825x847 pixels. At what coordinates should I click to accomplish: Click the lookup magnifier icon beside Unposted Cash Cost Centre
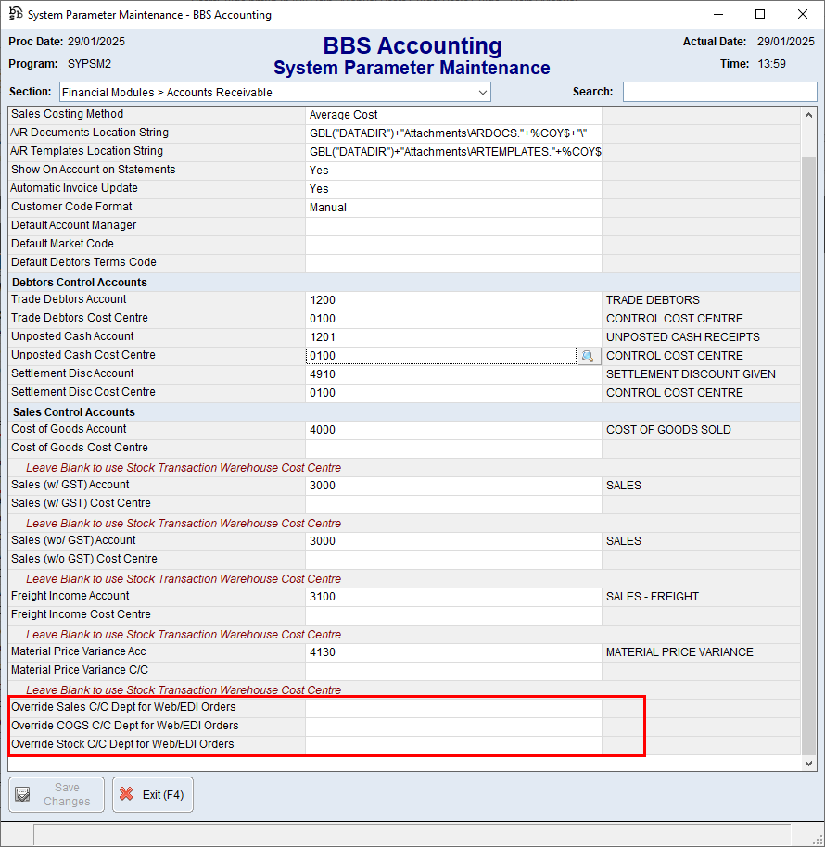(589, 356)
